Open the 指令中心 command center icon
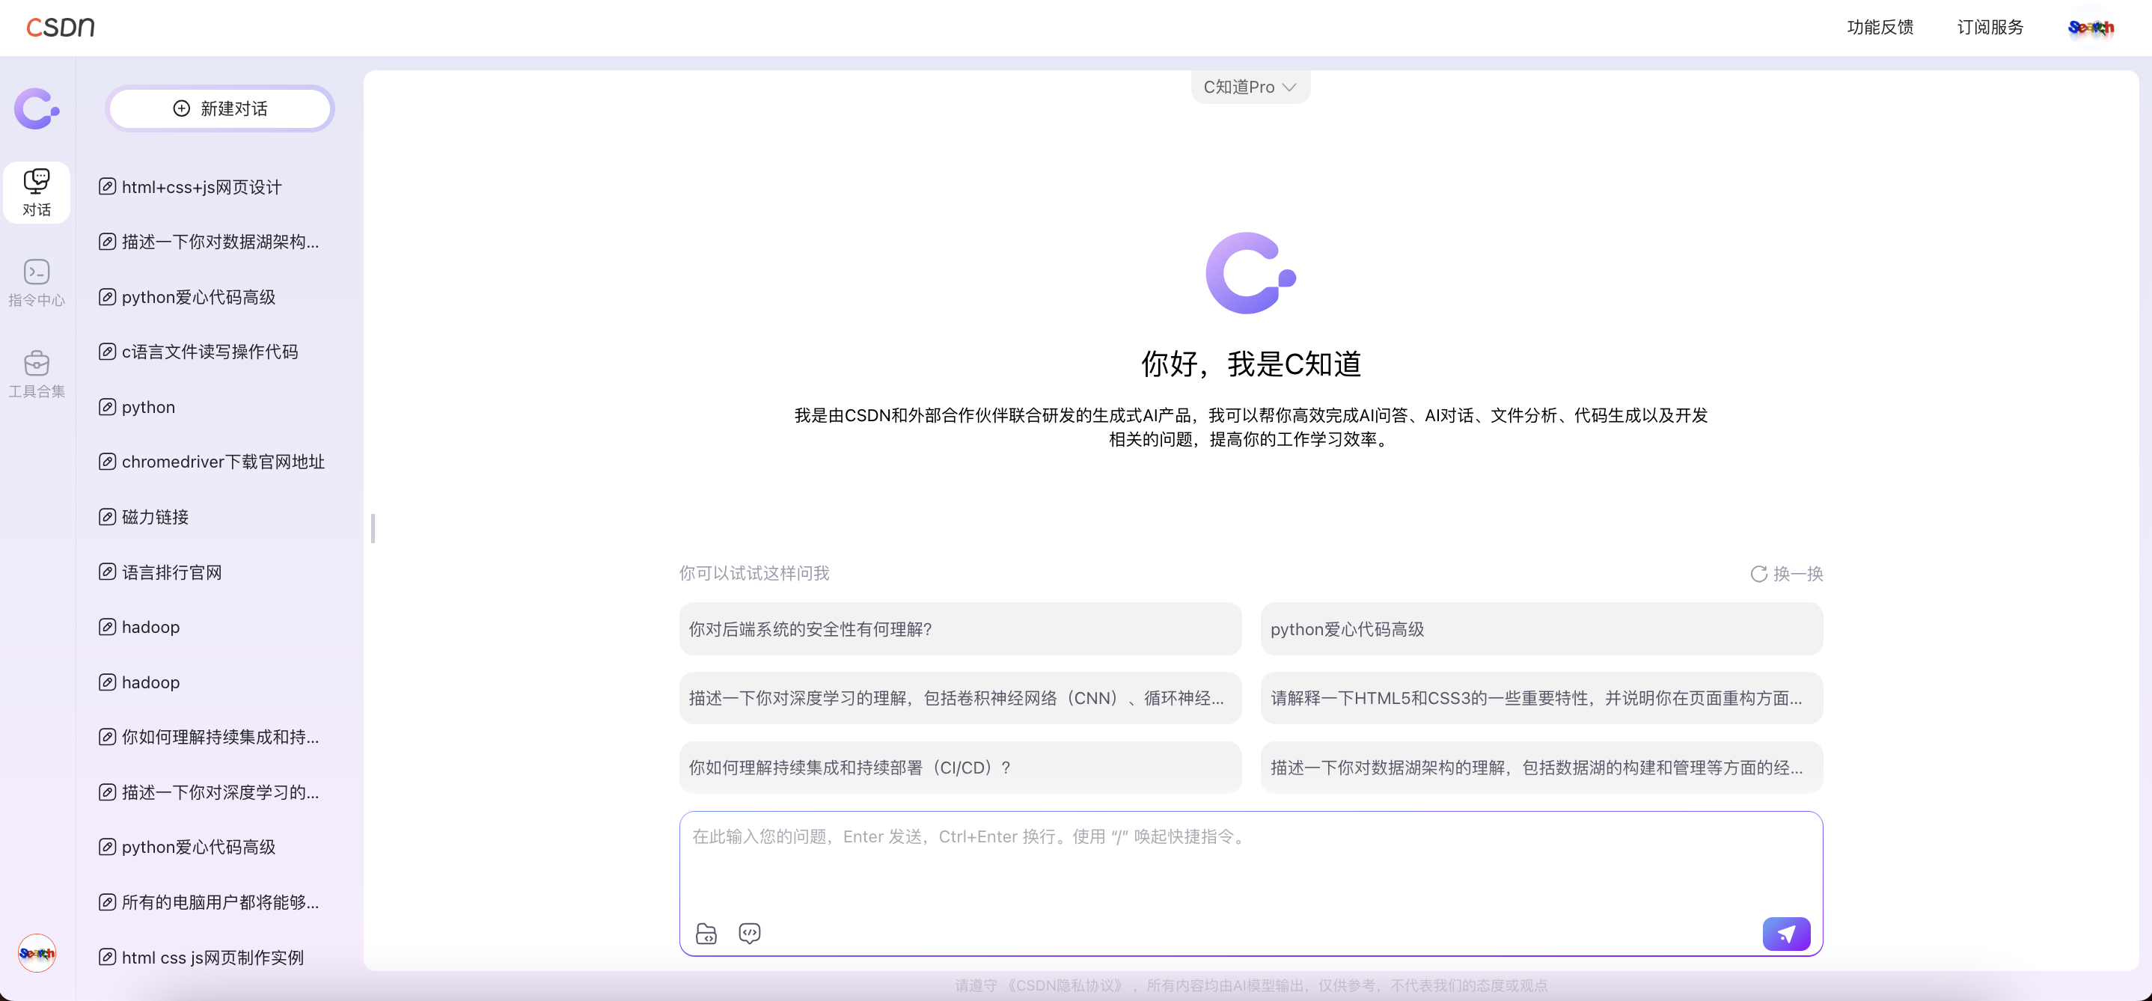 (36, 282)
